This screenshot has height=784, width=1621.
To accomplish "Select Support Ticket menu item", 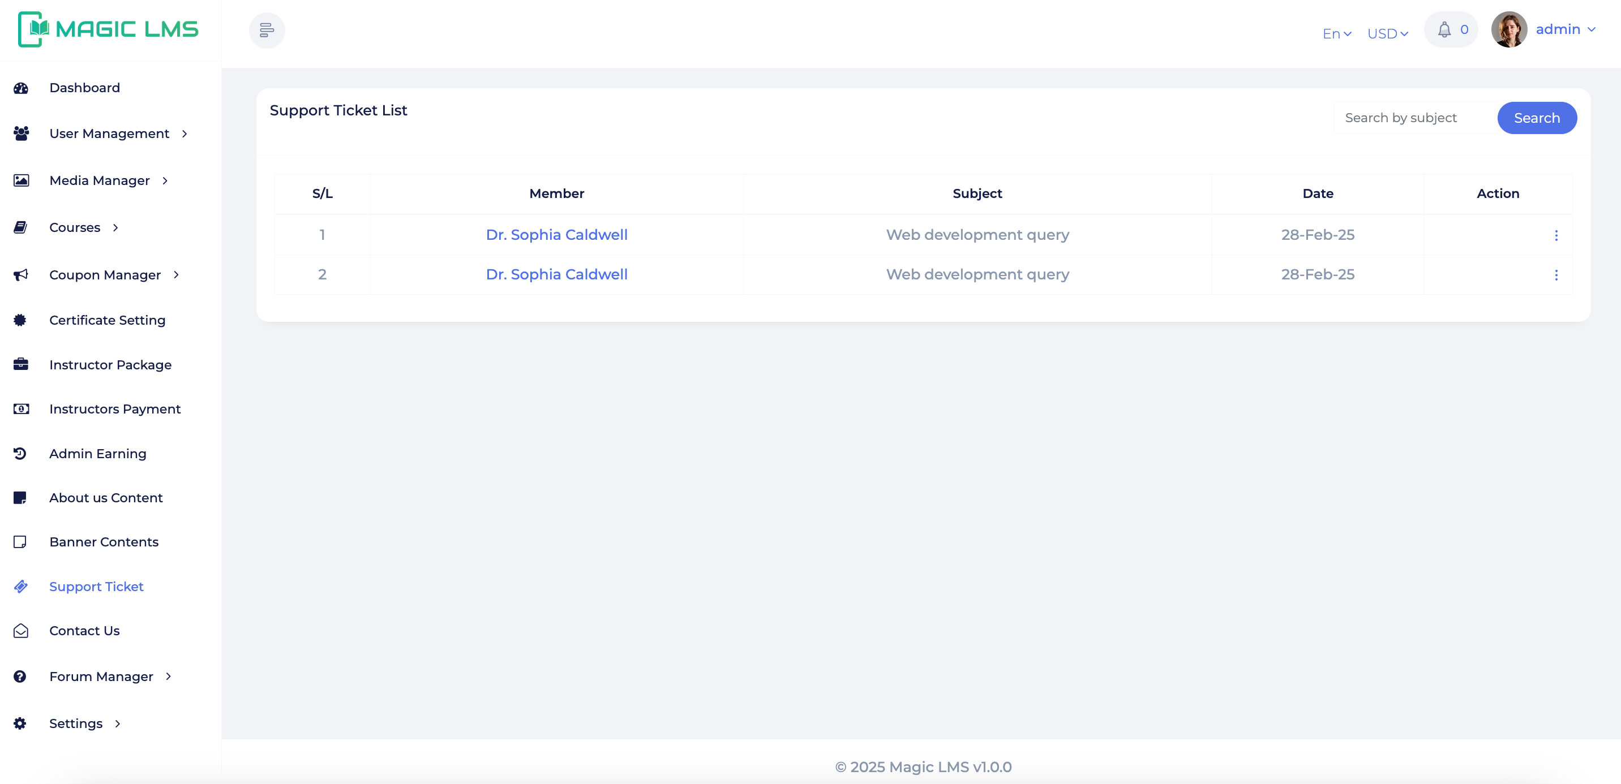I will [96, 587].
